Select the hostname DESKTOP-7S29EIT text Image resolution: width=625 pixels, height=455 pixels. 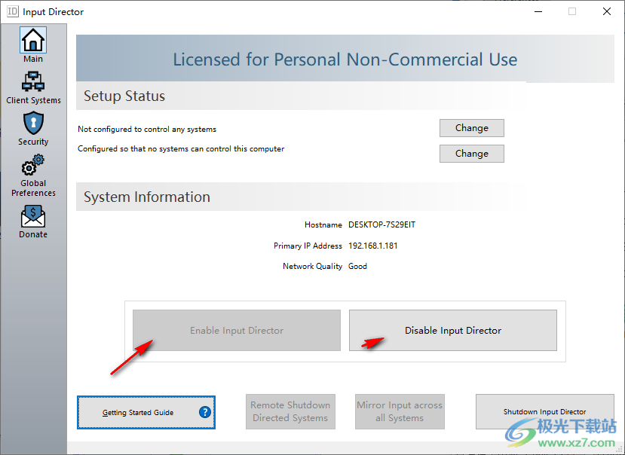(x=381, y=224)
